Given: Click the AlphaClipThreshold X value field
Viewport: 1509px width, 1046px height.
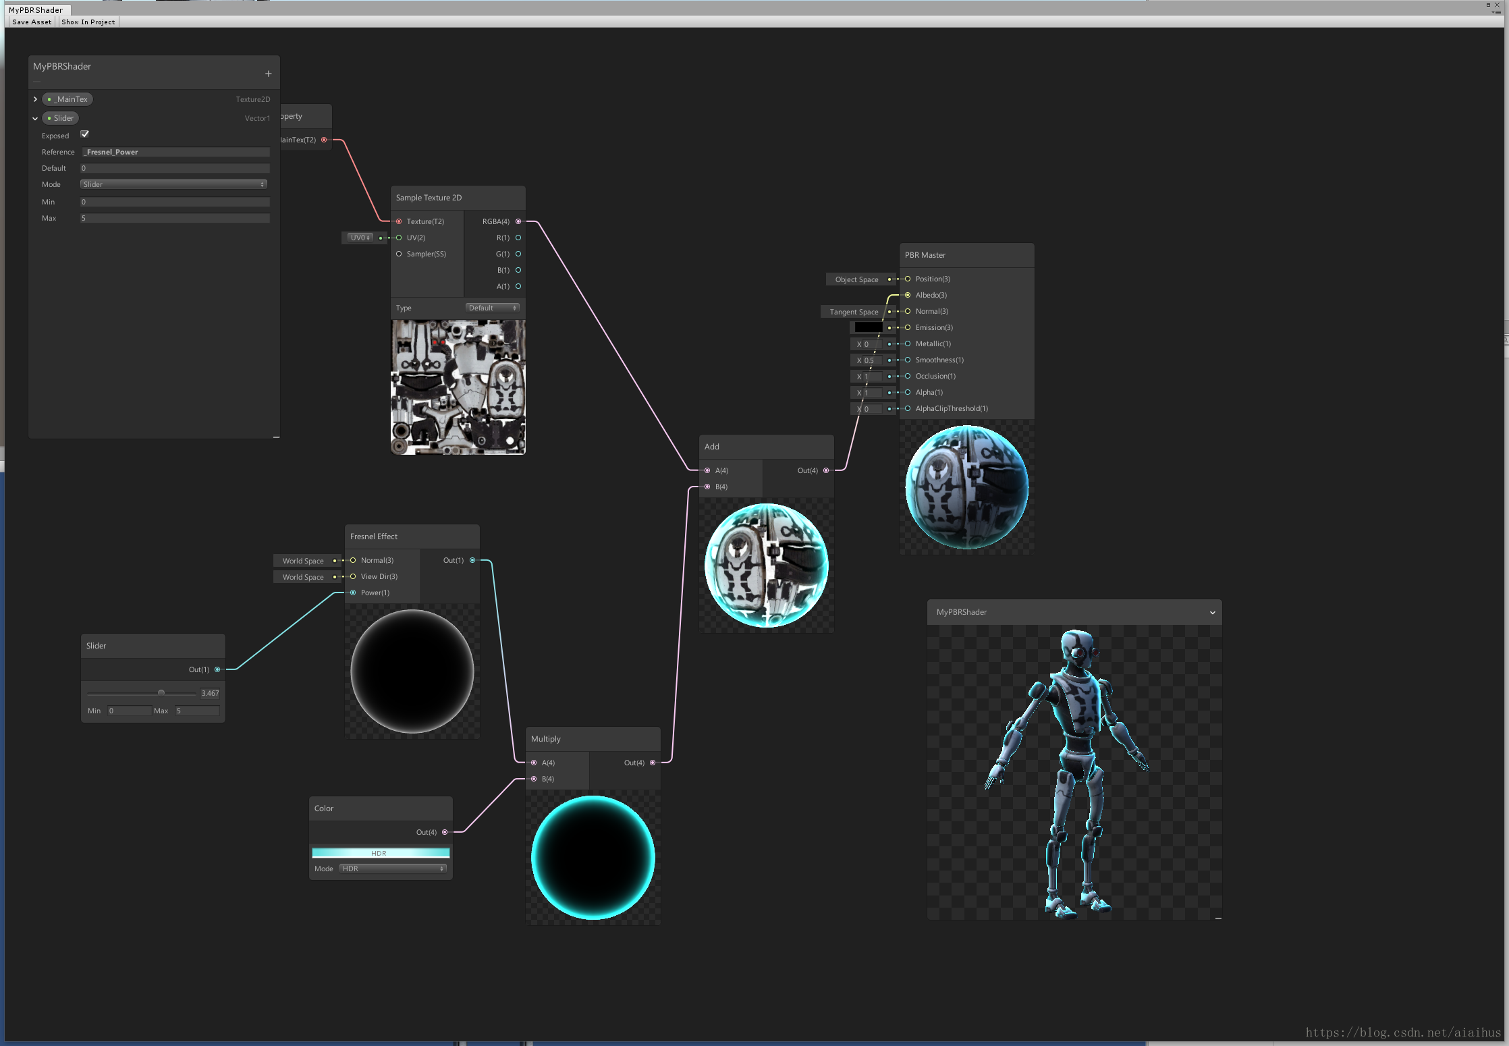Looking at the screenshot, I should [873, 409].
